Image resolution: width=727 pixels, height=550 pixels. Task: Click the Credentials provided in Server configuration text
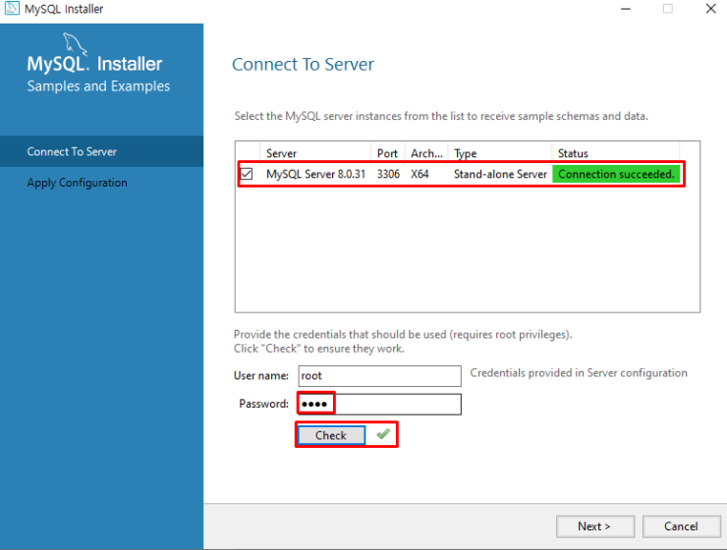tap(579, 373)
